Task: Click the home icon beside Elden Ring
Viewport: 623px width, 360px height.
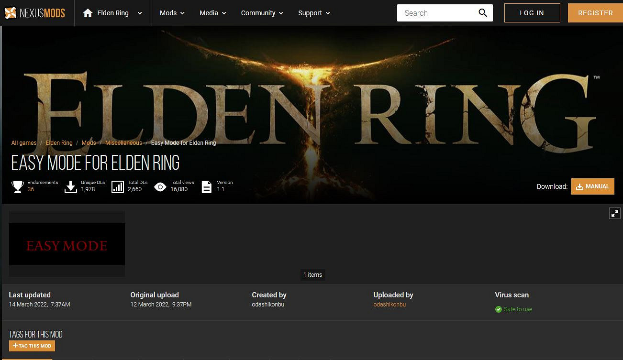Action: coord(88,13)
